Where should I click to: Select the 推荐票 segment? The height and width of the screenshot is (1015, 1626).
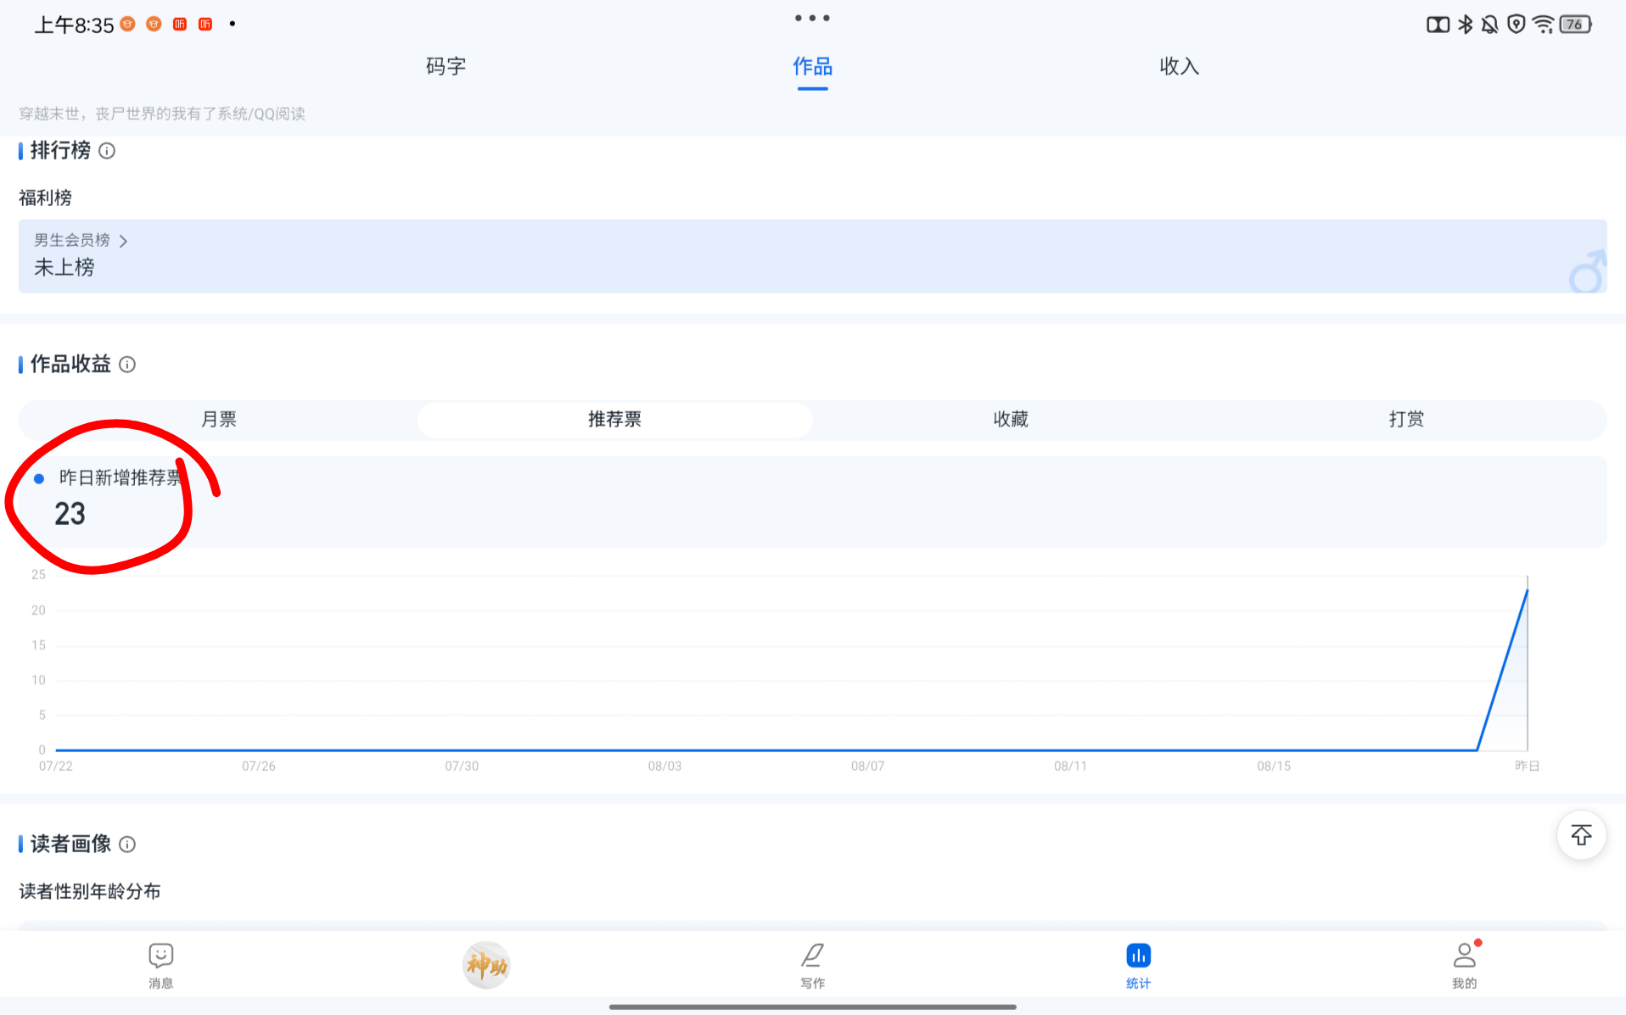point(614,420)
